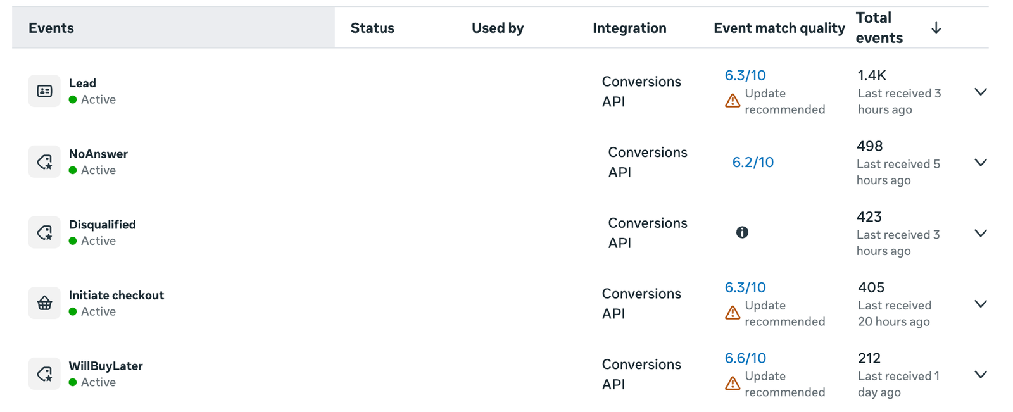This screenshot has width=1013, height=412.
Task: Click Active status label under Lead
Action: click(x=98, y=99)
